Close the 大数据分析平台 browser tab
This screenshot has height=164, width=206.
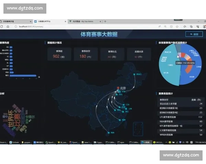point(65,22)
